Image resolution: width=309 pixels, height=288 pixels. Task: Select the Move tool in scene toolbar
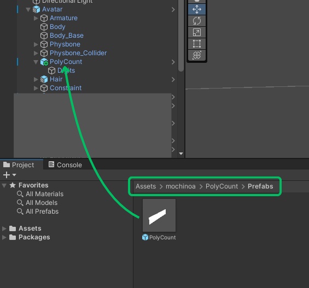point(197,9)
